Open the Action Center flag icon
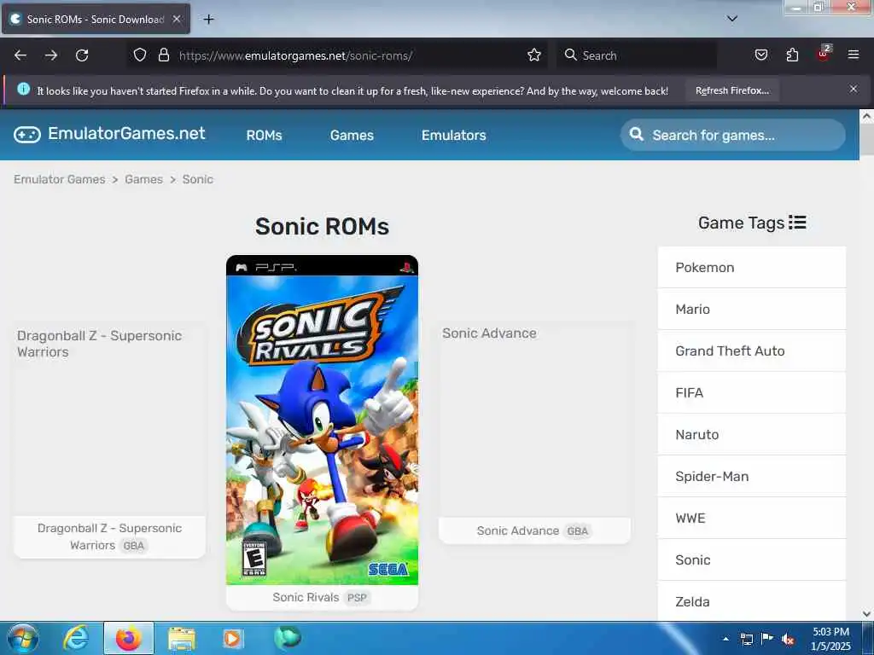 (767, 639)
